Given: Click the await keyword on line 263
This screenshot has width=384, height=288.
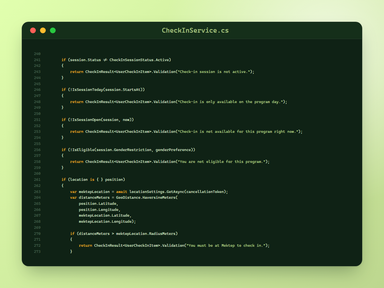Looking at the screenshot, I should pos(122,192).
